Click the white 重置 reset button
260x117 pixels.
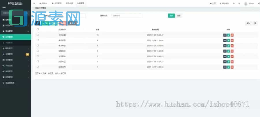[x=179, y=16]
